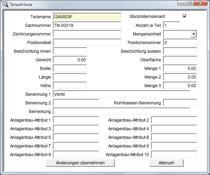The image size is (210, 175).
Task: Click the Anzahl je Teil field
Action: [x=172, y=25]
